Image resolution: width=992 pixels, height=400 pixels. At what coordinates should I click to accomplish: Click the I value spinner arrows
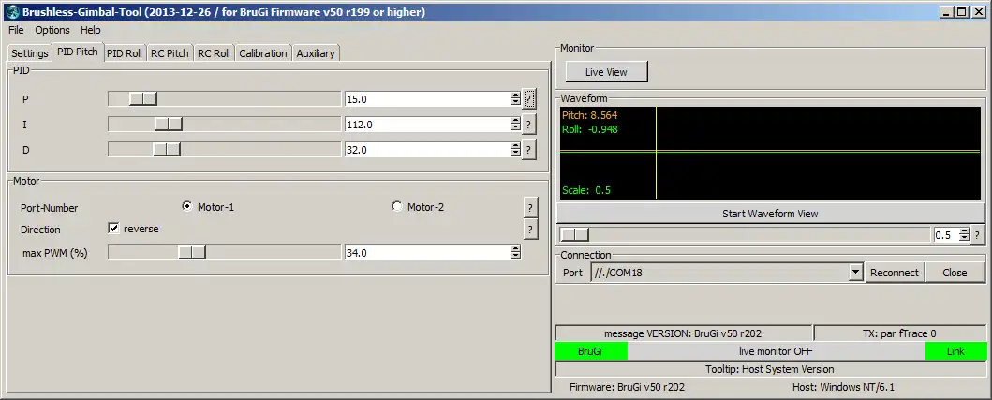click(x=515, y=125)
